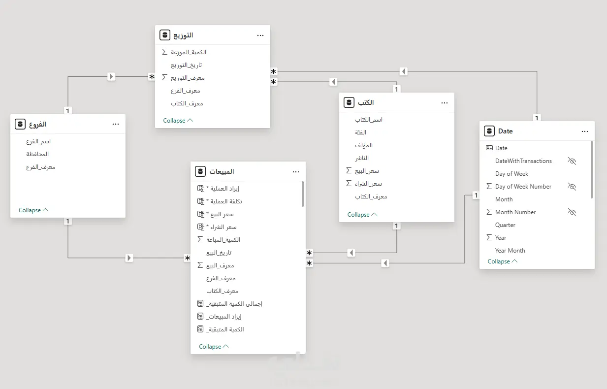Click the الفروع table database icon

[20, 124]
